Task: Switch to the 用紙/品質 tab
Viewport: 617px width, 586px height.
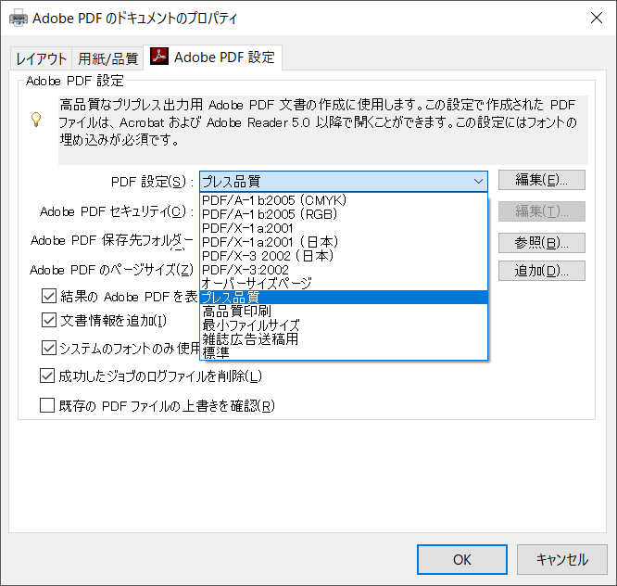Action: pyautogui.click(x=107, y=58)
